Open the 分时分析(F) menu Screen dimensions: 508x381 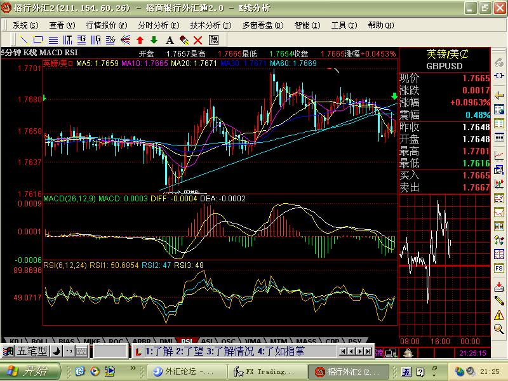[158, 25]
